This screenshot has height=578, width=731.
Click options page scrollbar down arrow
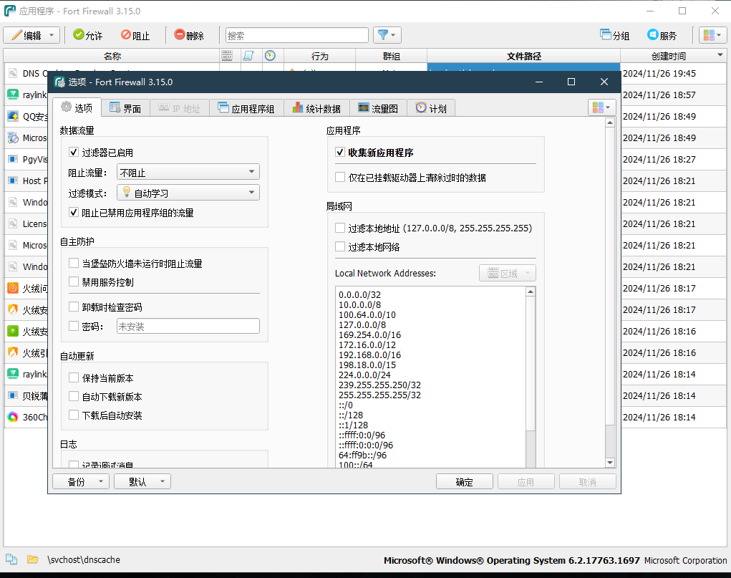(x=610, y=462)
